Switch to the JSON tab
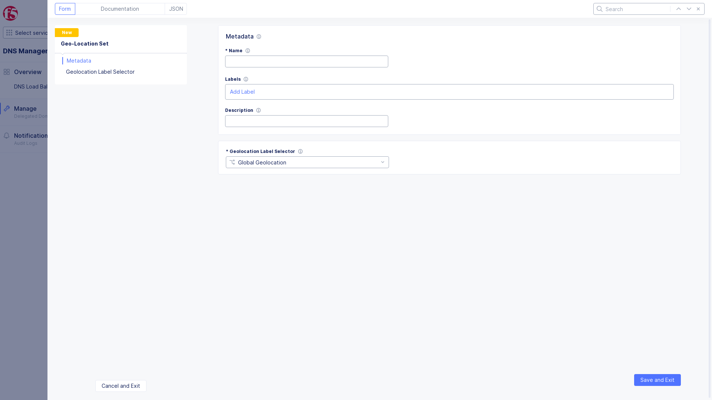712x400 pixels. click(175, 9)
